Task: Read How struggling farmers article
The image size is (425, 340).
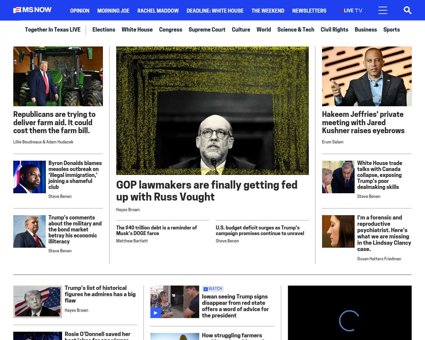Action: click(x=232, y=336)
